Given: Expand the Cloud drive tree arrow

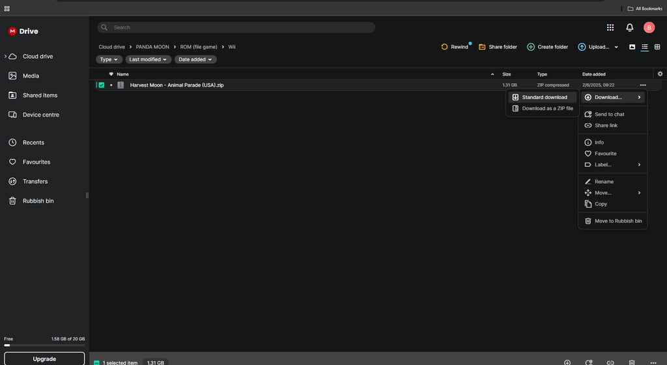Looking at the screenshot, I should pos(5,56).
